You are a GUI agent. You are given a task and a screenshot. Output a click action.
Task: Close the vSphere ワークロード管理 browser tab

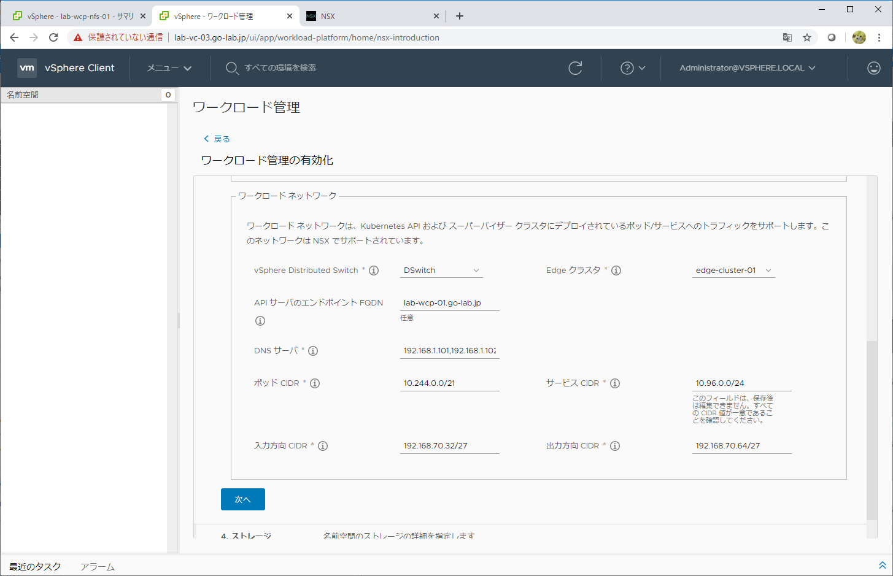pos(290,17)
